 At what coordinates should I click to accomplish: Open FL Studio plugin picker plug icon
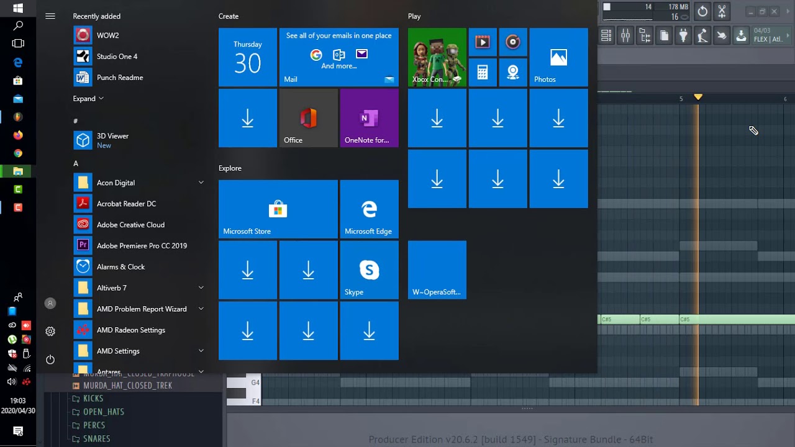[683, 36]
